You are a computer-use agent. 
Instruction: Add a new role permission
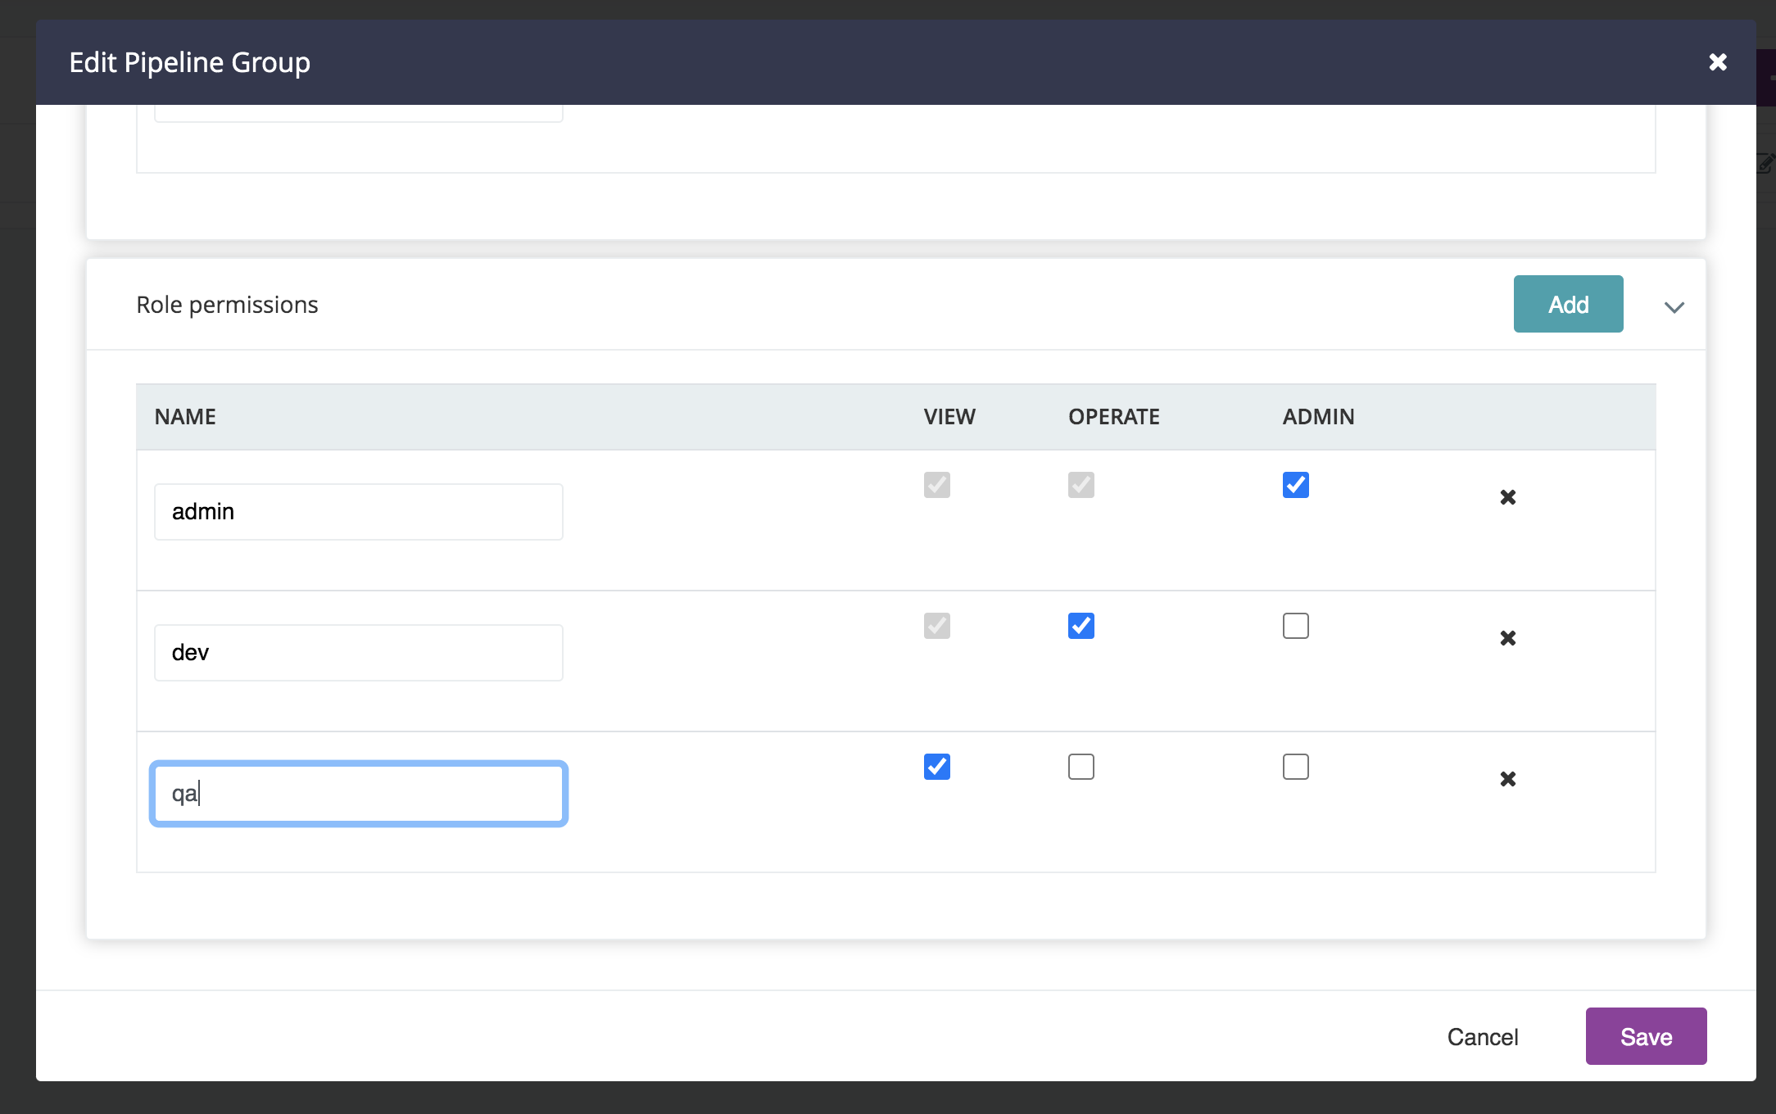(x=1568, y=304)
